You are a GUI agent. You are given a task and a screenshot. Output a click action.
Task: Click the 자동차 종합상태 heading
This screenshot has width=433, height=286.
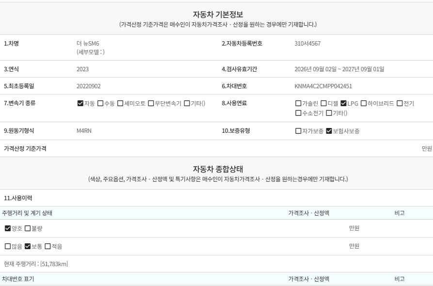coord(218,169)
